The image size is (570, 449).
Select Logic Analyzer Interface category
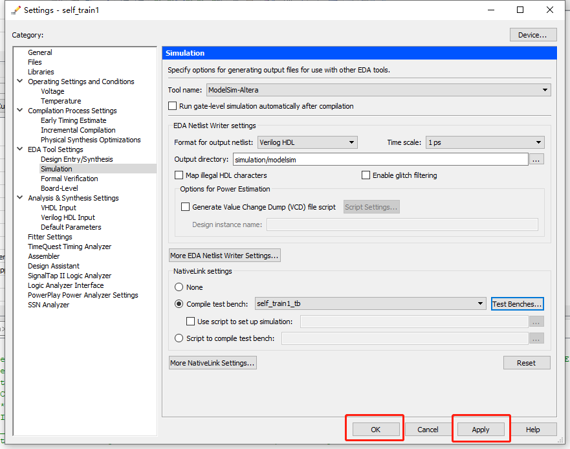click(x=66, y=285)
